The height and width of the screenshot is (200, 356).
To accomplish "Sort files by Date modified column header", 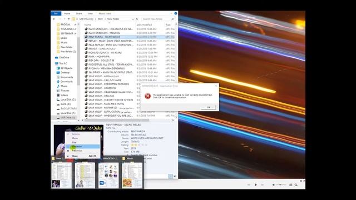I will point(144,24).
